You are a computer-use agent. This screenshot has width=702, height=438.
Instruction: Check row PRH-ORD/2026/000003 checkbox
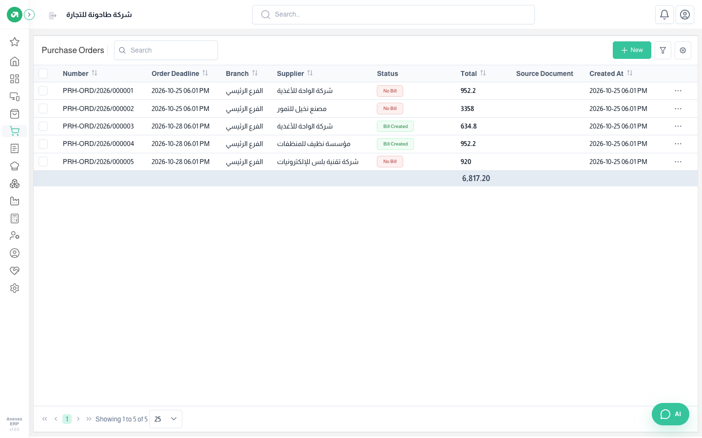pos(43,126)
